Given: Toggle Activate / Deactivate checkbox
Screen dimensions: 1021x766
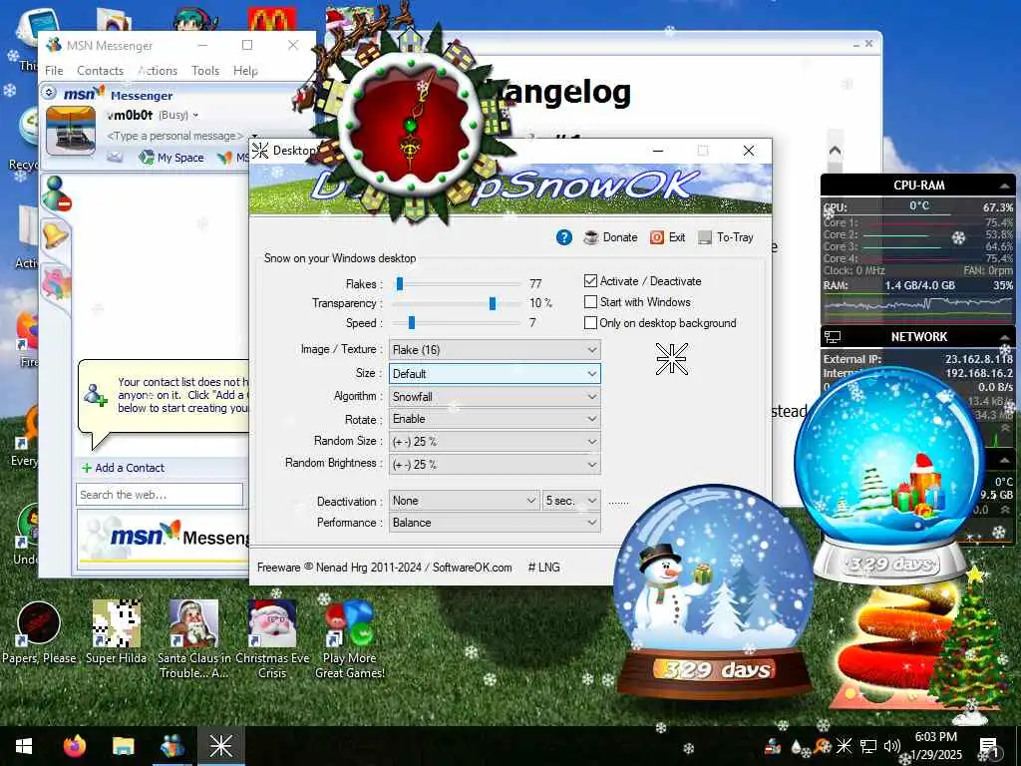Looking at the screenshot, I should (590, 280).
